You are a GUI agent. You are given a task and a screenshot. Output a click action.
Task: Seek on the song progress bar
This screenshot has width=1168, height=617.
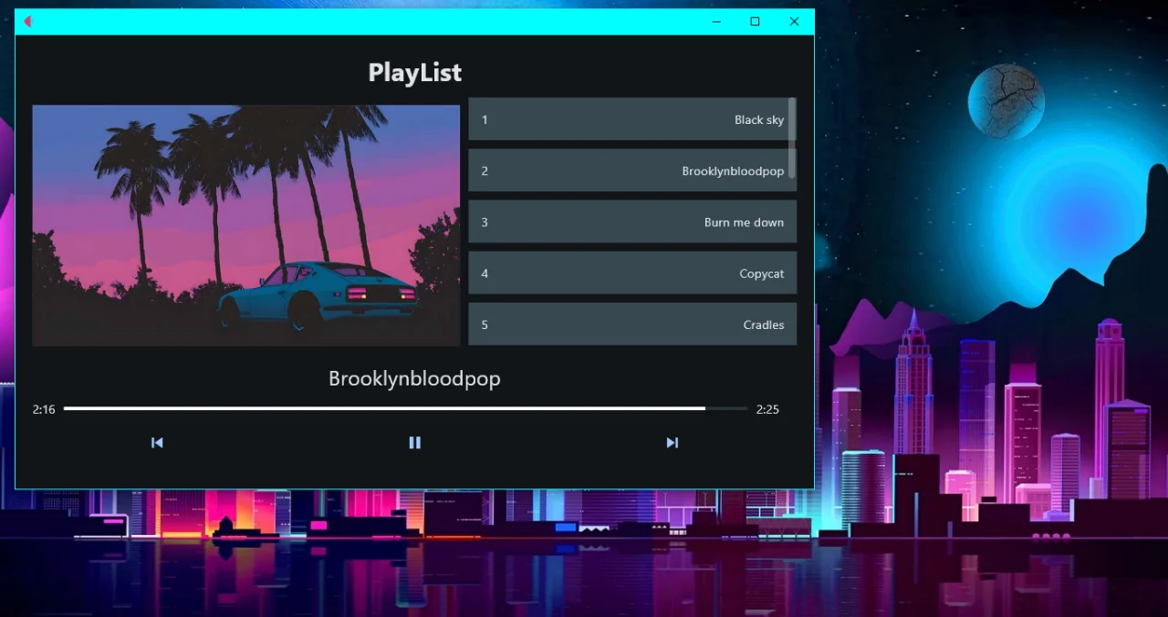[406, 409]
